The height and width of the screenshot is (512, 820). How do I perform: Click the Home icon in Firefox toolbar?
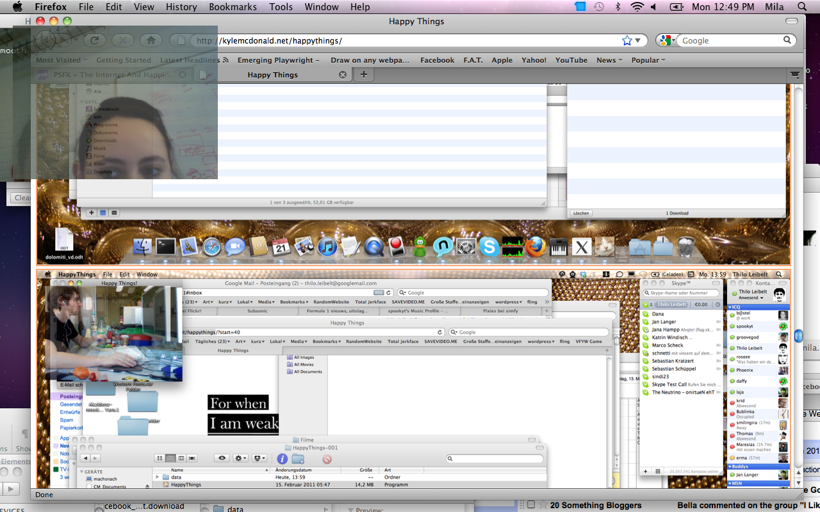pos(151,40)
